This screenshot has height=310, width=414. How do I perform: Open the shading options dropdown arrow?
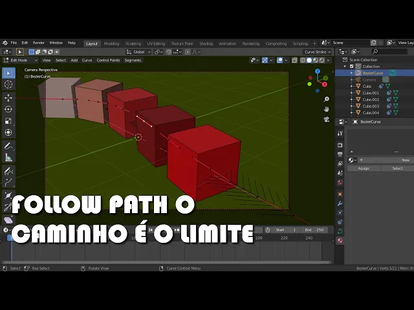(328, 60)
